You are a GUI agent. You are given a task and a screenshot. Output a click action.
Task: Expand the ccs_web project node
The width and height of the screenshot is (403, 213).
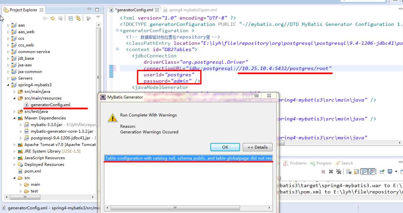tap(9, 45)
